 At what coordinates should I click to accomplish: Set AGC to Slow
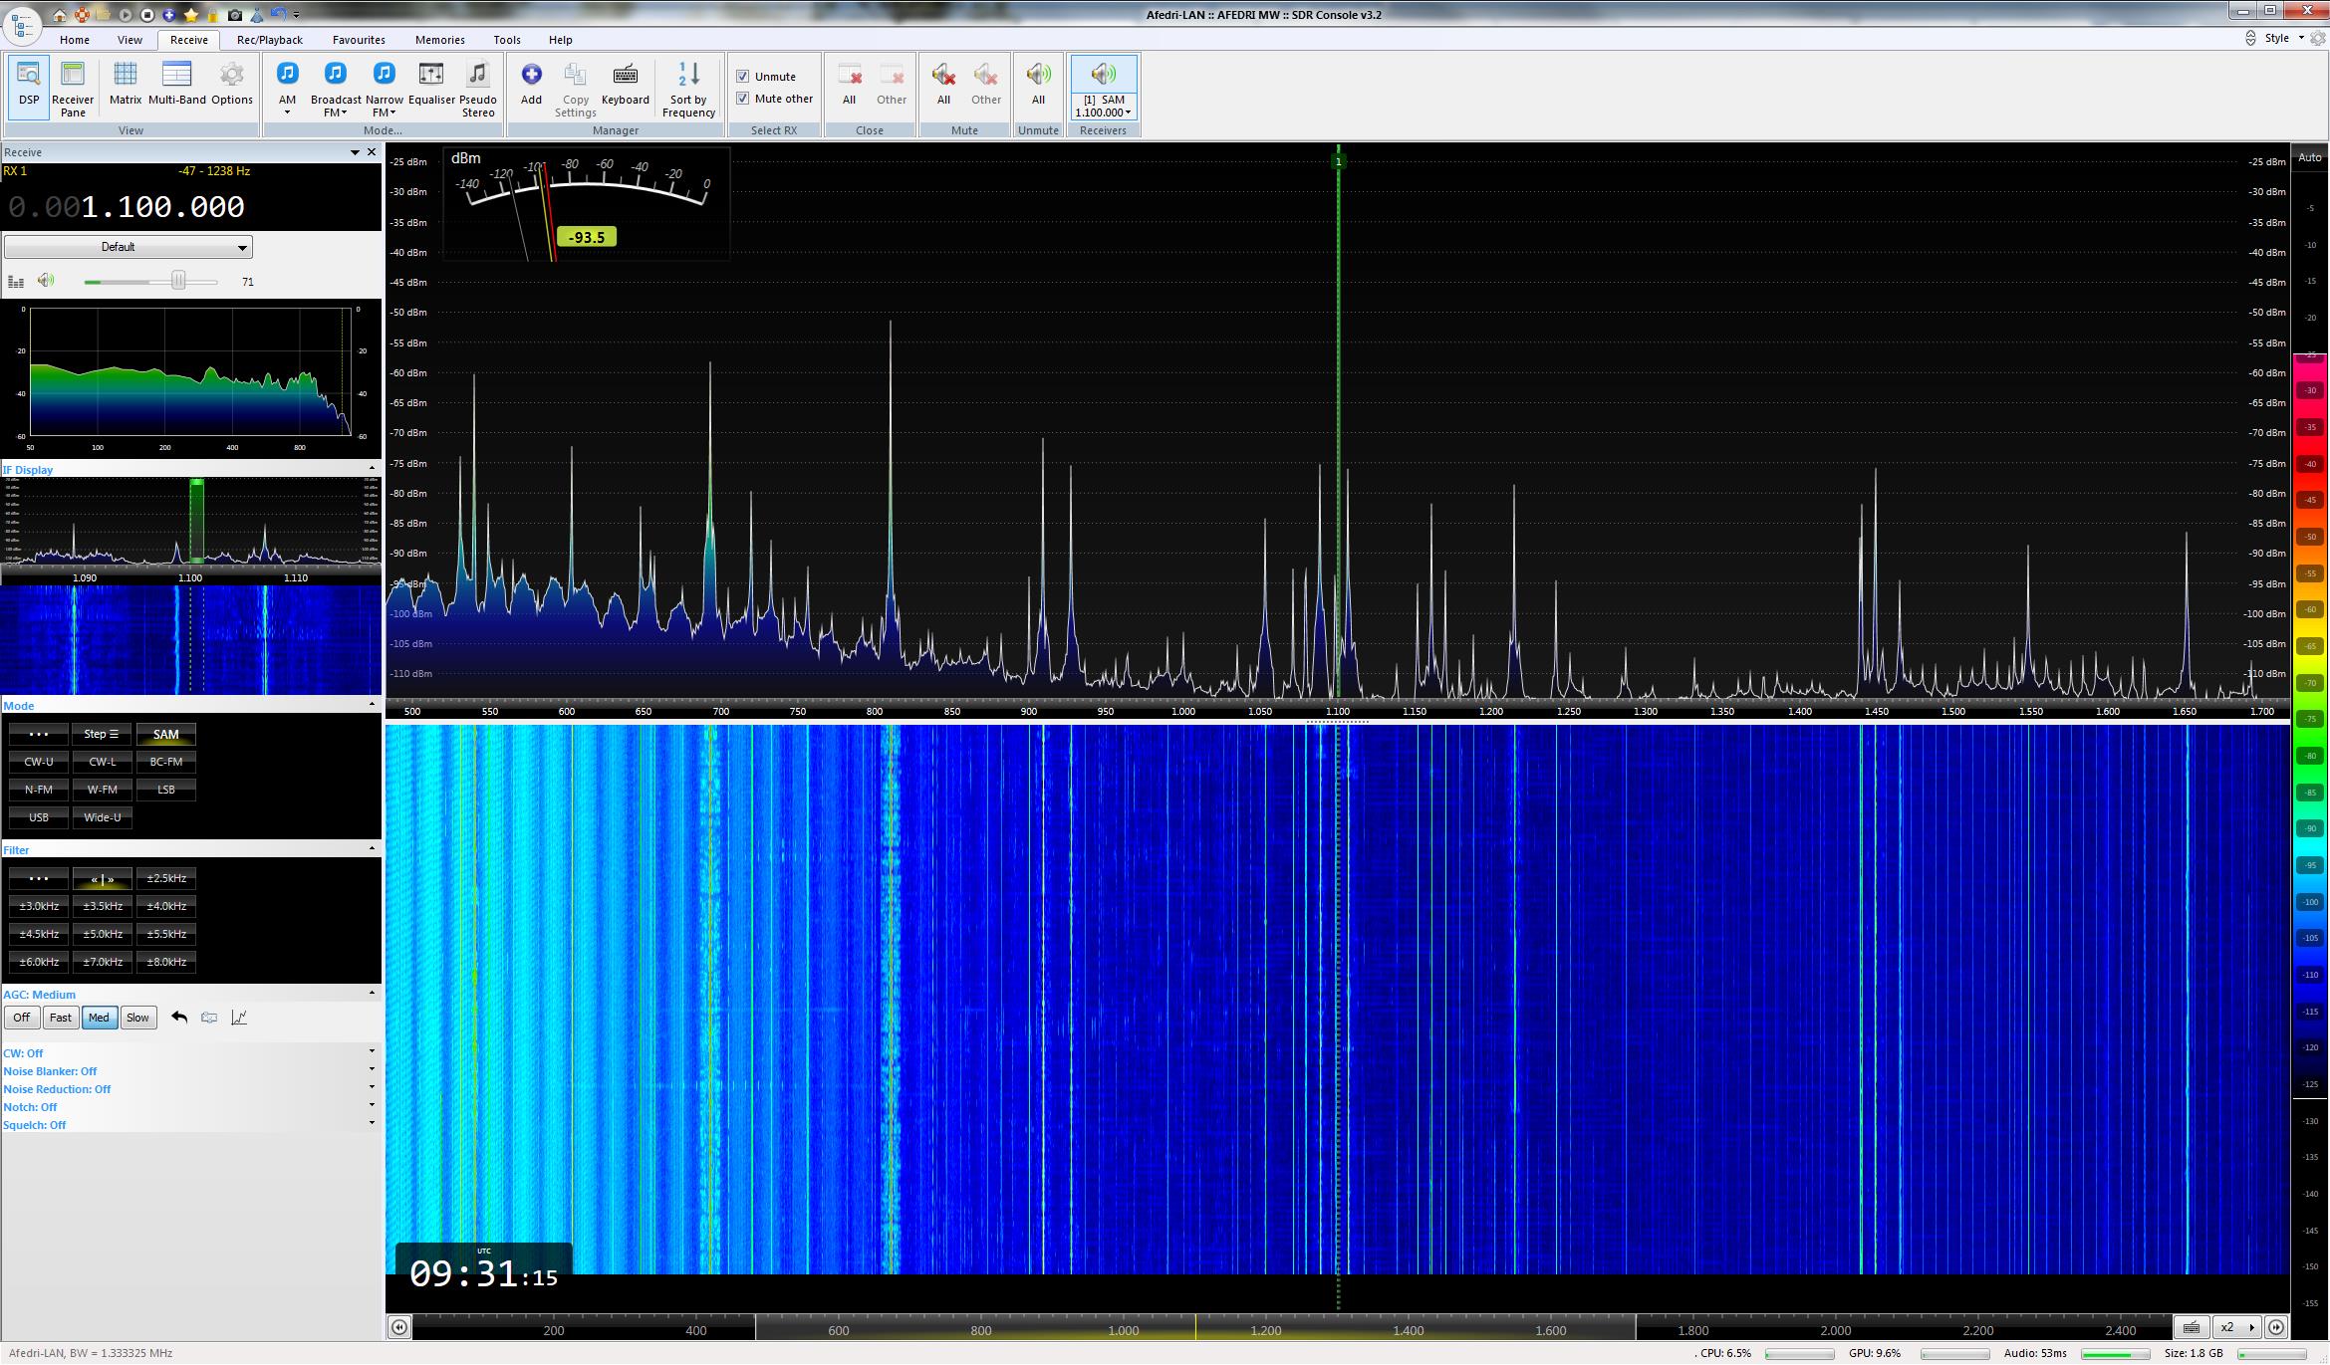click(x=137, y=1018)
